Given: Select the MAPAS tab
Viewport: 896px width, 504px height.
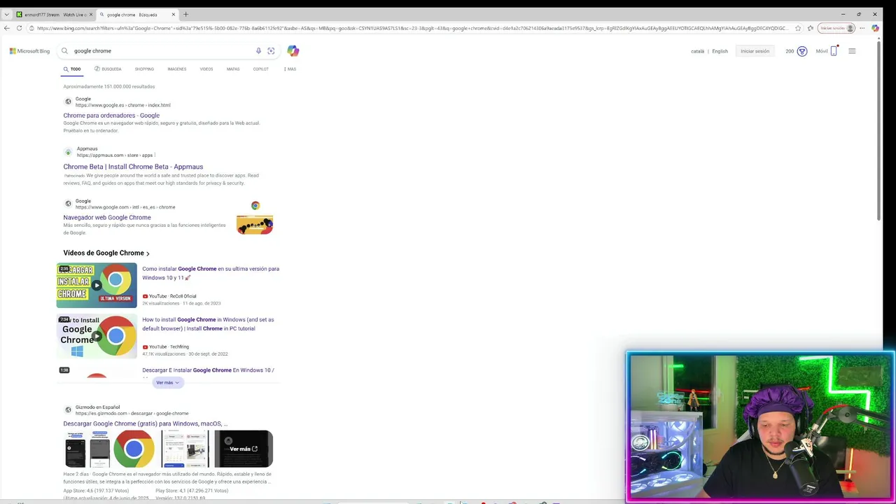Looking at the screenshot, I should tap(233, 69).
